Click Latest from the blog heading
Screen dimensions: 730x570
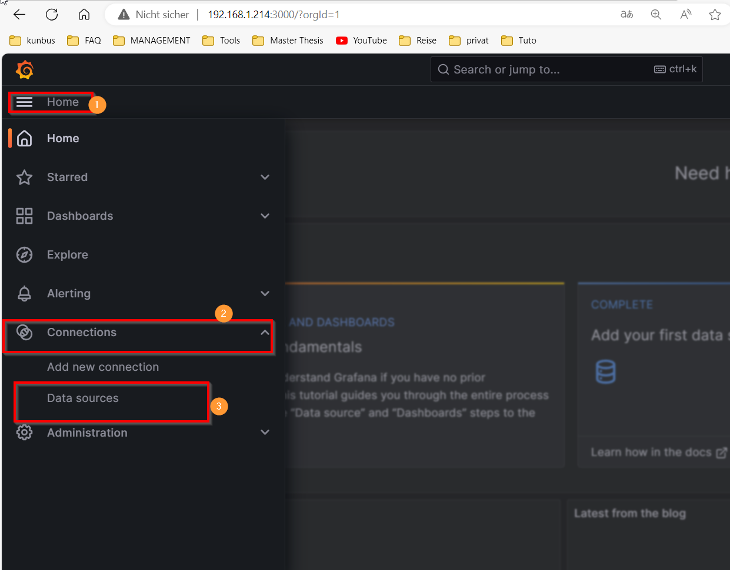[x=630, y=513]
